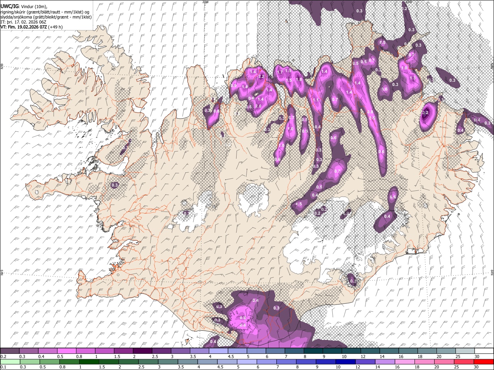Pick the lower rain-scale swatch starting at 4
494x370 pixels.
[x=208, y=362]
